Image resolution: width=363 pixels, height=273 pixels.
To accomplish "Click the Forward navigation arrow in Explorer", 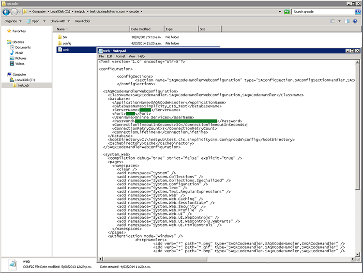I will coord(14,12).
